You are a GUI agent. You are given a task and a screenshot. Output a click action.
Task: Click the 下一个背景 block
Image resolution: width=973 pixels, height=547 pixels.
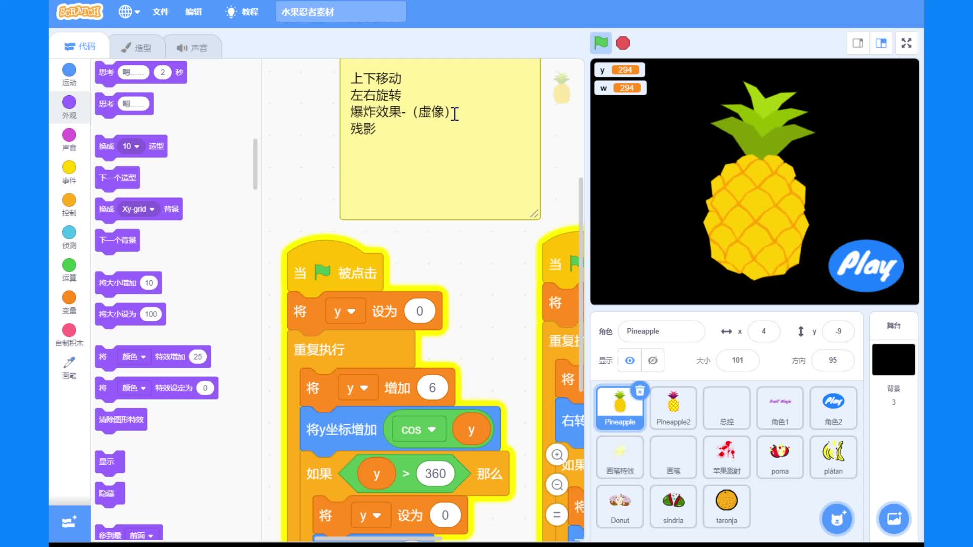pyautogui.click(x=118, y=240)
